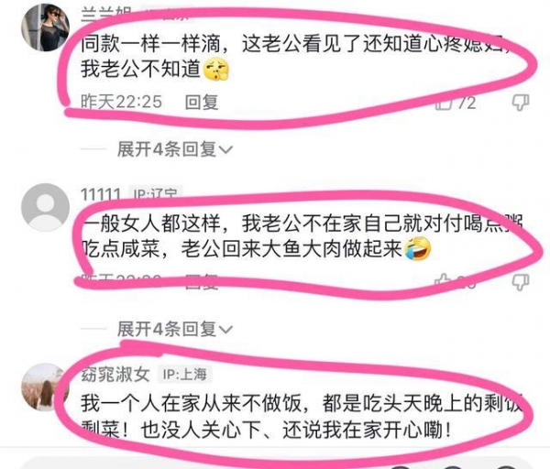The width and height of the screenshot is (550, 469).
Task: Reply to the 昨天22:25 comment
Action: (202, 103)
